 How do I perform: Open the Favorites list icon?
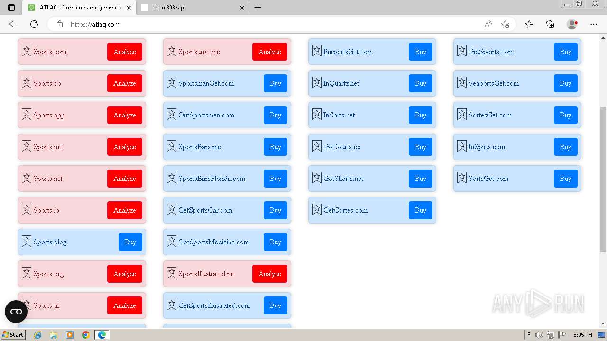pos(529,24)
